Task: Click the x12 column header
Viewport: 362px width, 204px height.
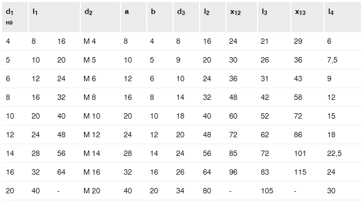Action: [235, 12]
